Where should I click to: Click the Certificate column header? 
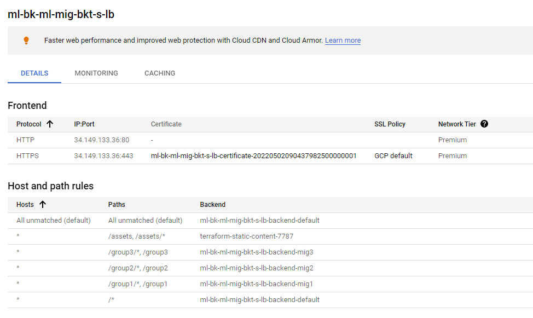click(x=166, y=124)
